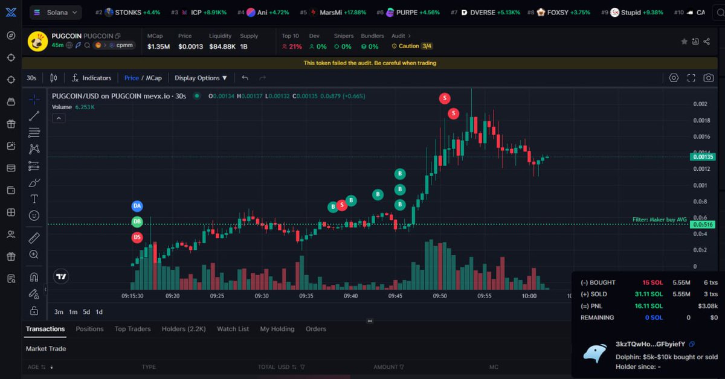Open the Fibonacci retracement tools
Screen dimensions: 725x379
(x=34, y=133)
